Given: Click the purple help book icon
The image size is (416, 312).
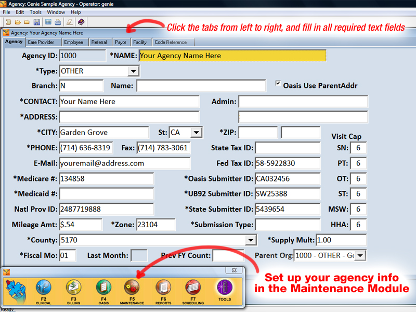Looking at the screenshot, I should pos(81,22).
